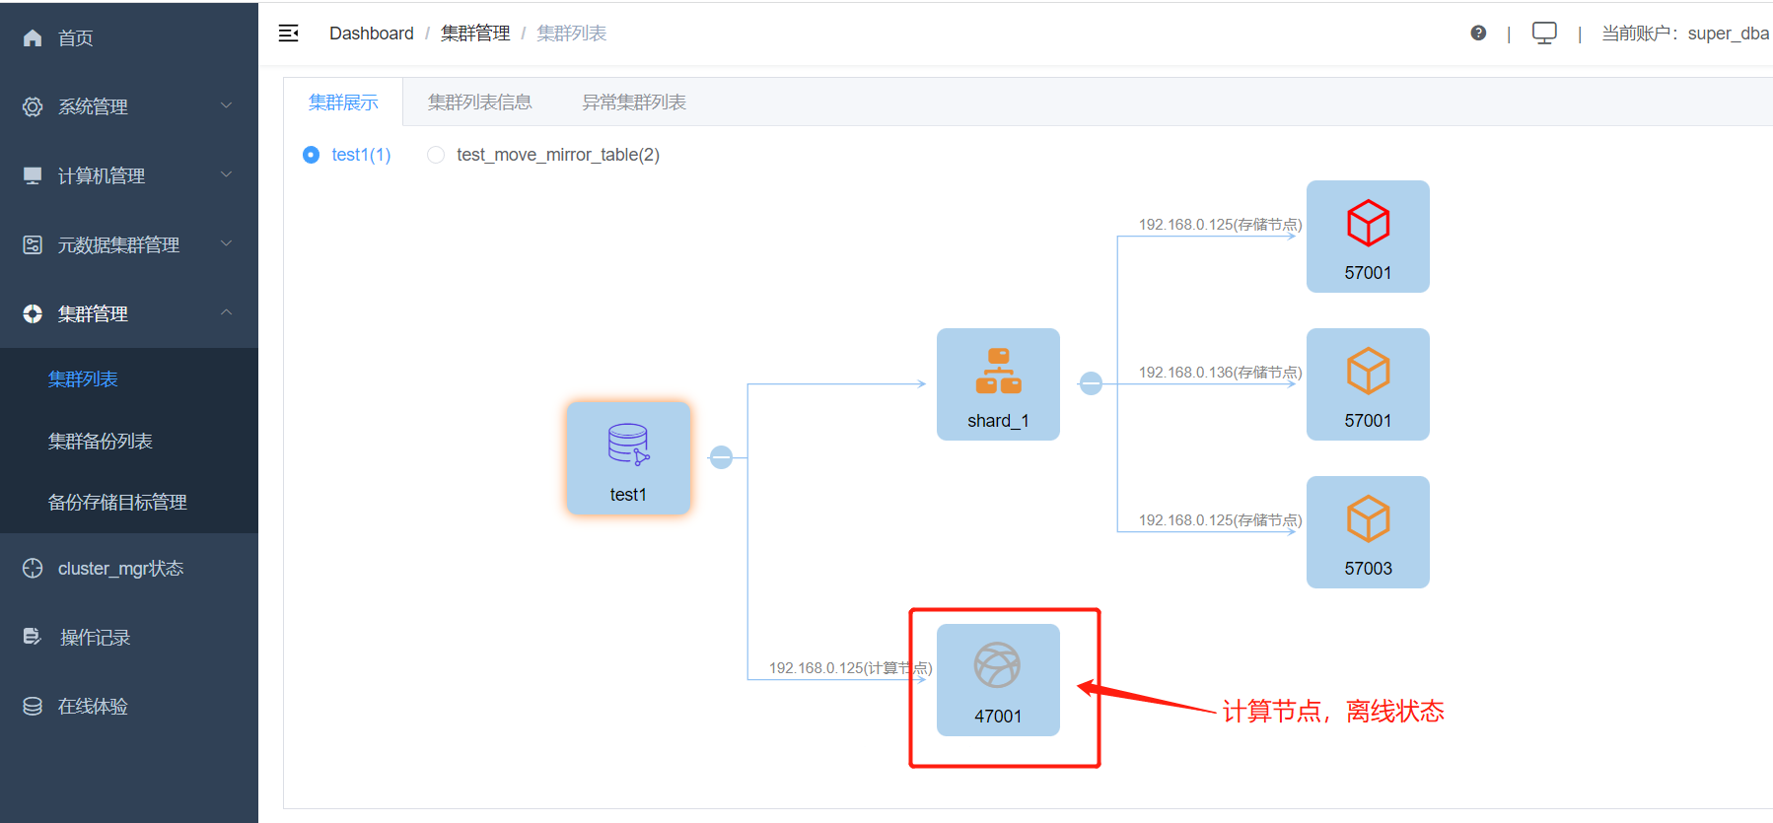Click the Dashboard breadcrumb link
This screenshot has height=823, width=1773.
(371, 34)
